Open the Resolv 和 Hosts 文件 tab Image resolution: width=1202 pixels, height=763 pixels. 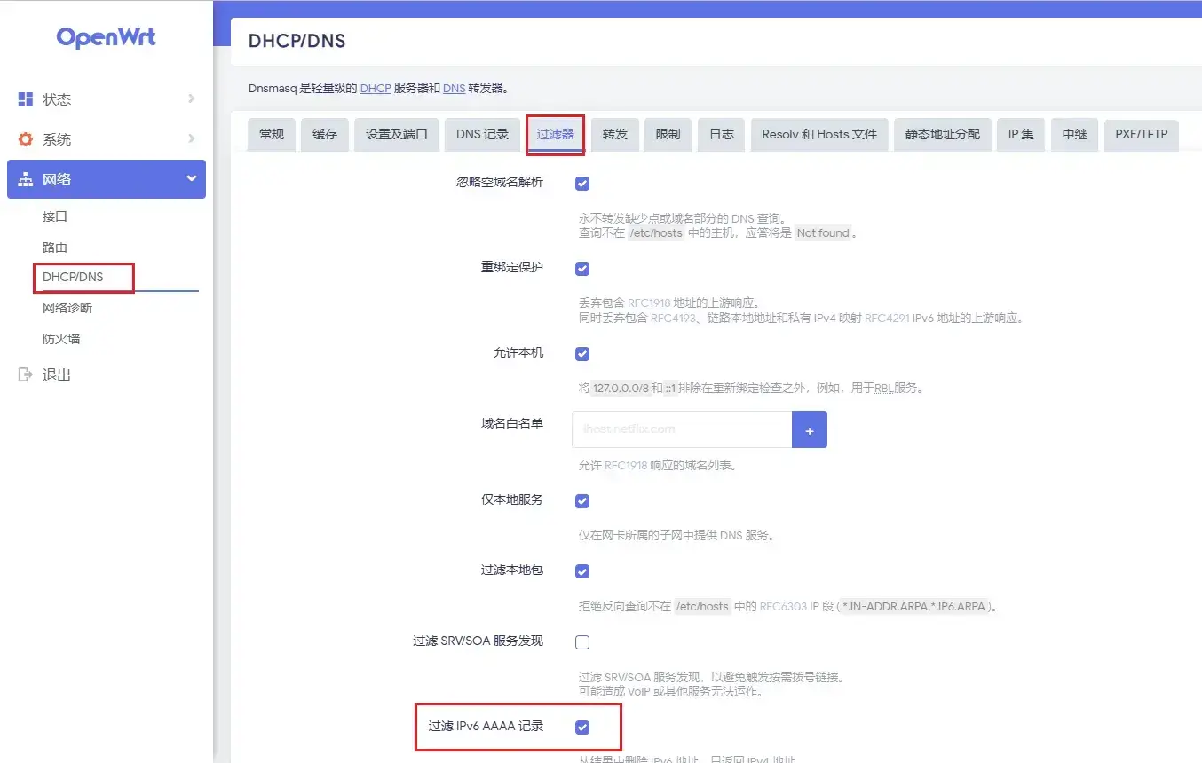tap(818, 135)
